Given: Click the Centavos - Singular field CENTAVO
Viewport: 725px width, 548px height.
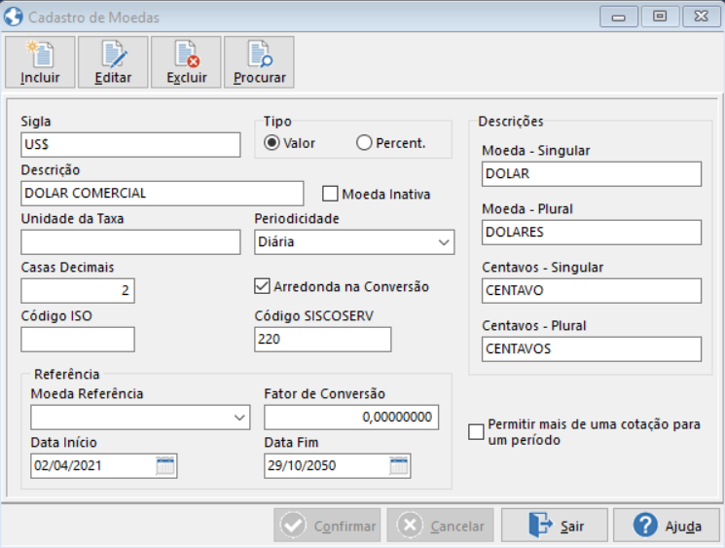Looking at the screenshot, I should (592, 291).
